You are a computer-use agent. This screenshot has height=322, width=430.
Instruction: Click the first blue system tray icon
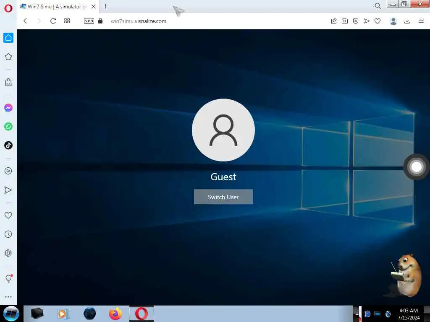(x=367, y=314)
